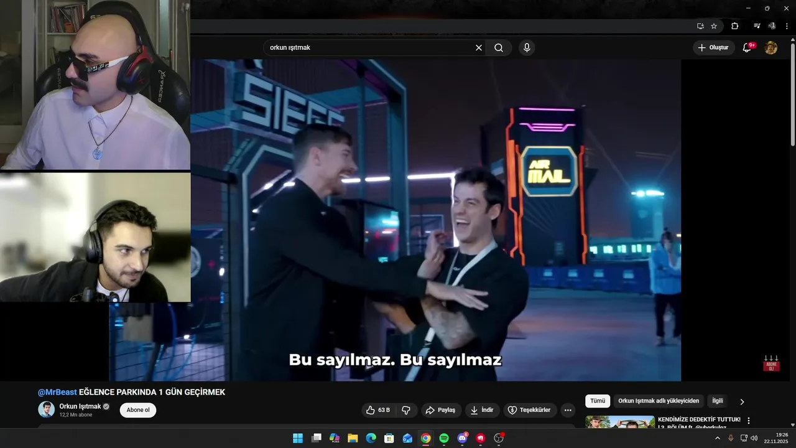
Task: Open the YouTube notifications bell
Action: 747,48
